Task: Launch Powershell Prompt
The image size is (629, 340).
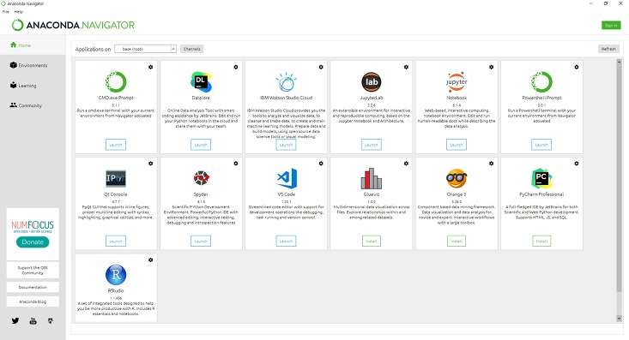Action: (541, 145)
